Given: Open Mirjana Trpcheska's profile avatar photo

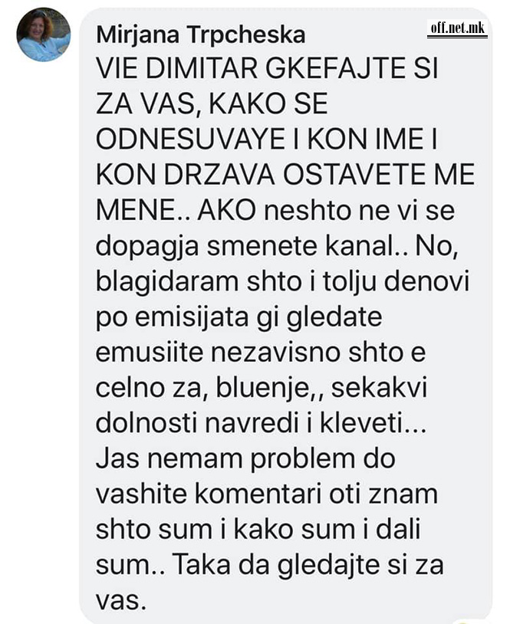Looking at the screenshot, I should 44,34.
